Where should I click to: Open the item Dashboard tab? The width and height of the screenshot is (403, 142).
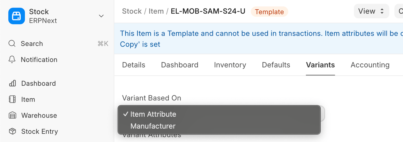179,65
